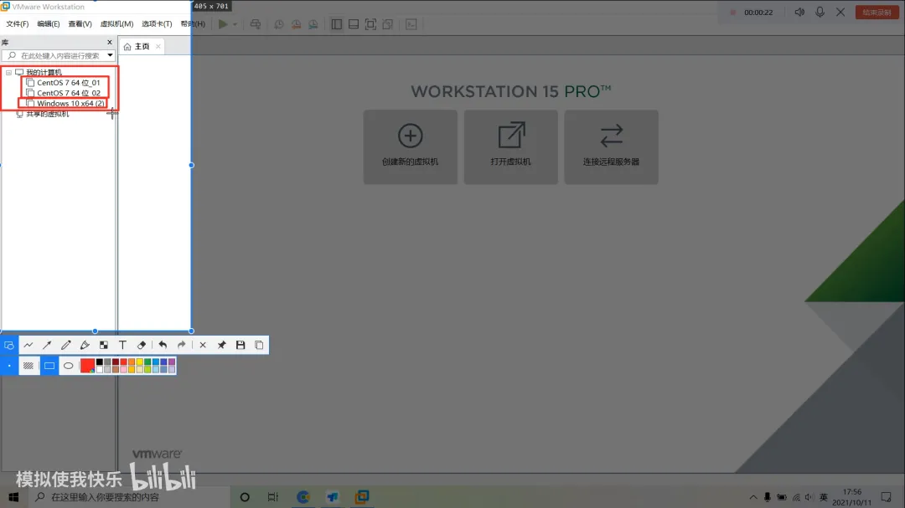Click the full screen mode icon
Image resolution: width=905 pixels, height=508 pixels.
(370, 24)
